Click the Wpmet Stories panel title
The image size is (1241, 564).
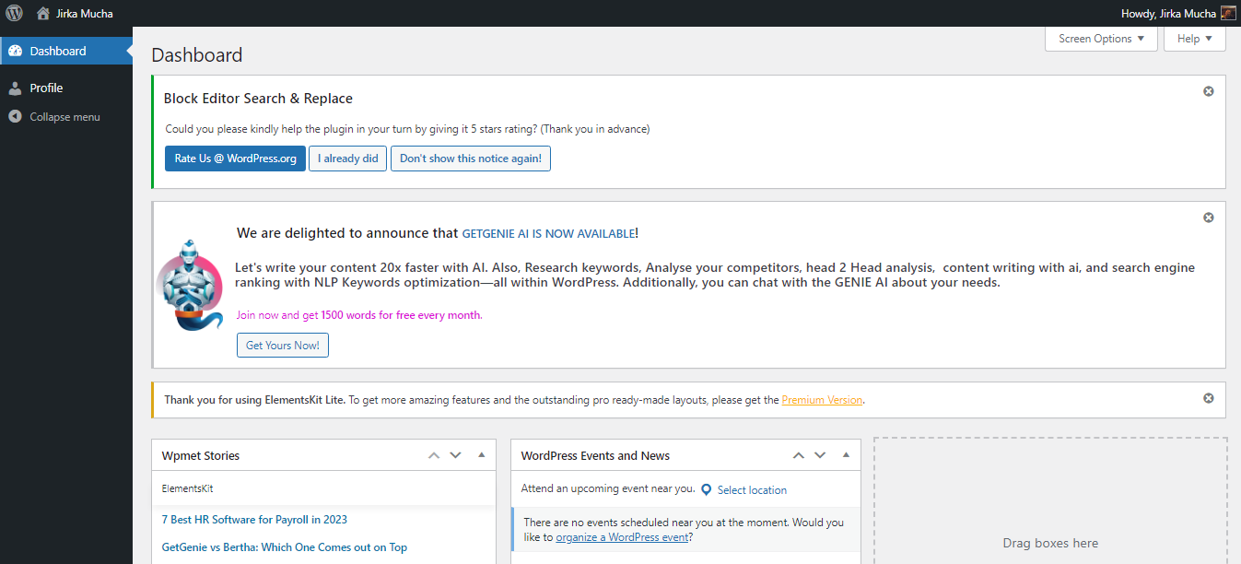[x=201, y=455]
